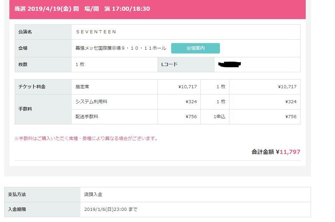Click the pink 手数料 disclaimer note
Screen dimensions: 335x222
pyautogui.click(x=86, y=139)
